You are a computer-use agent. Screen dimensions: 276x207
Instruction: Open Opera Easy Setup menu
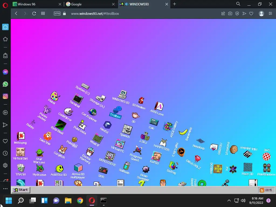(x=270, y=13)
